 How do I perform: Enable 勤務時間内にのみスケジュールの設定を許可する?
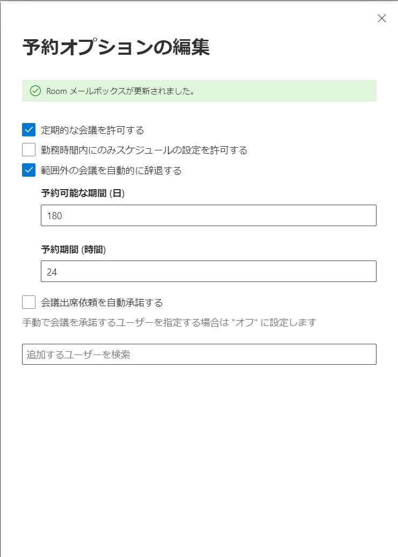[x=27, y=150]
